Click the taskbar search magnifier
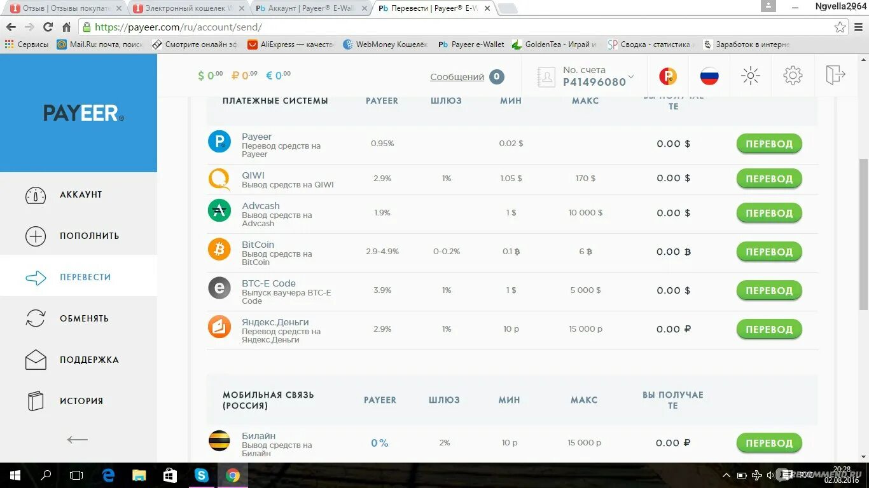The image size is (869, 488). (x=46, y=475)
